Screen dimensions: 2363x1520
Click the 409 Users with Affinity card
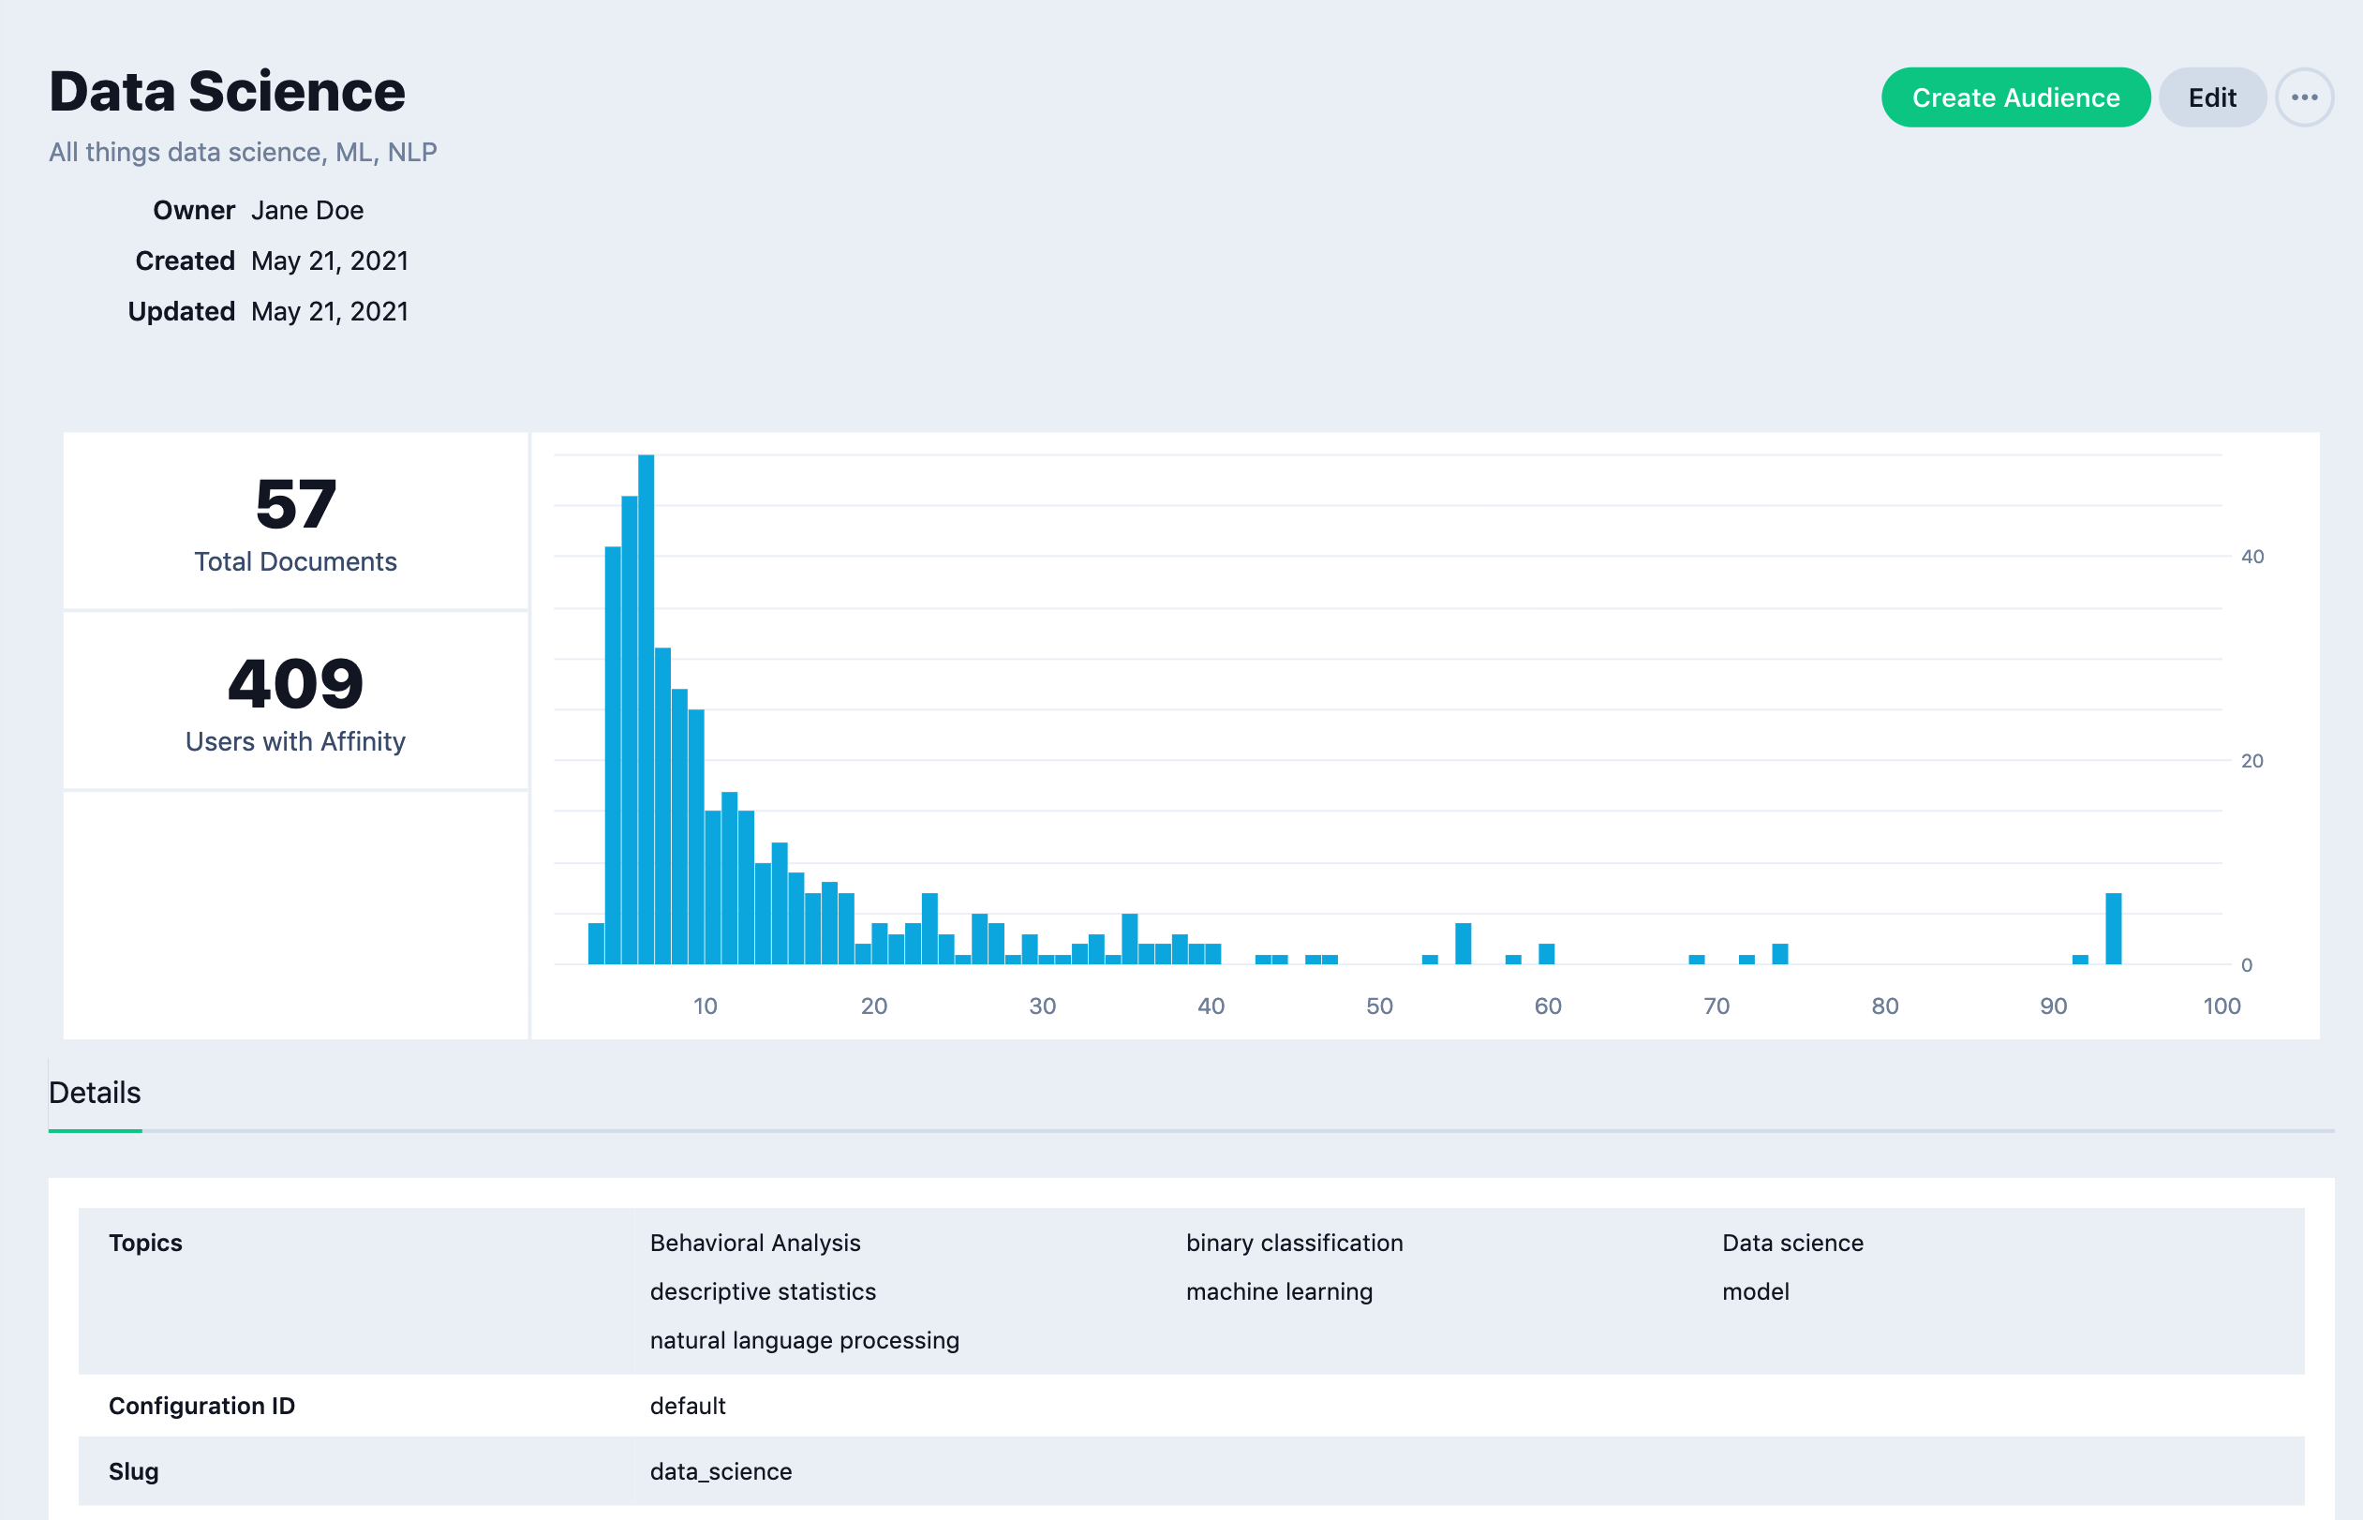(x=295, y=702)
